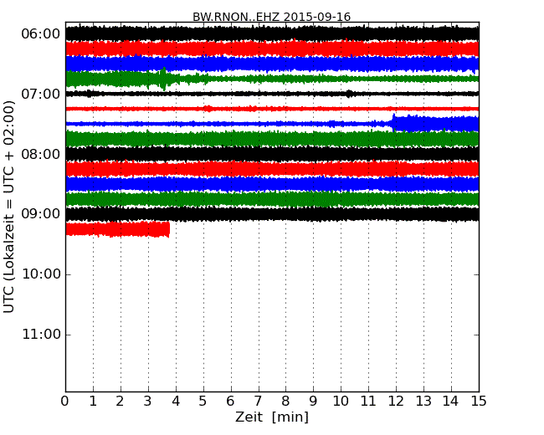This screenshot has height=435, width=544.
Task: Click the x-axis tick label 9
Action: [313, 402]
